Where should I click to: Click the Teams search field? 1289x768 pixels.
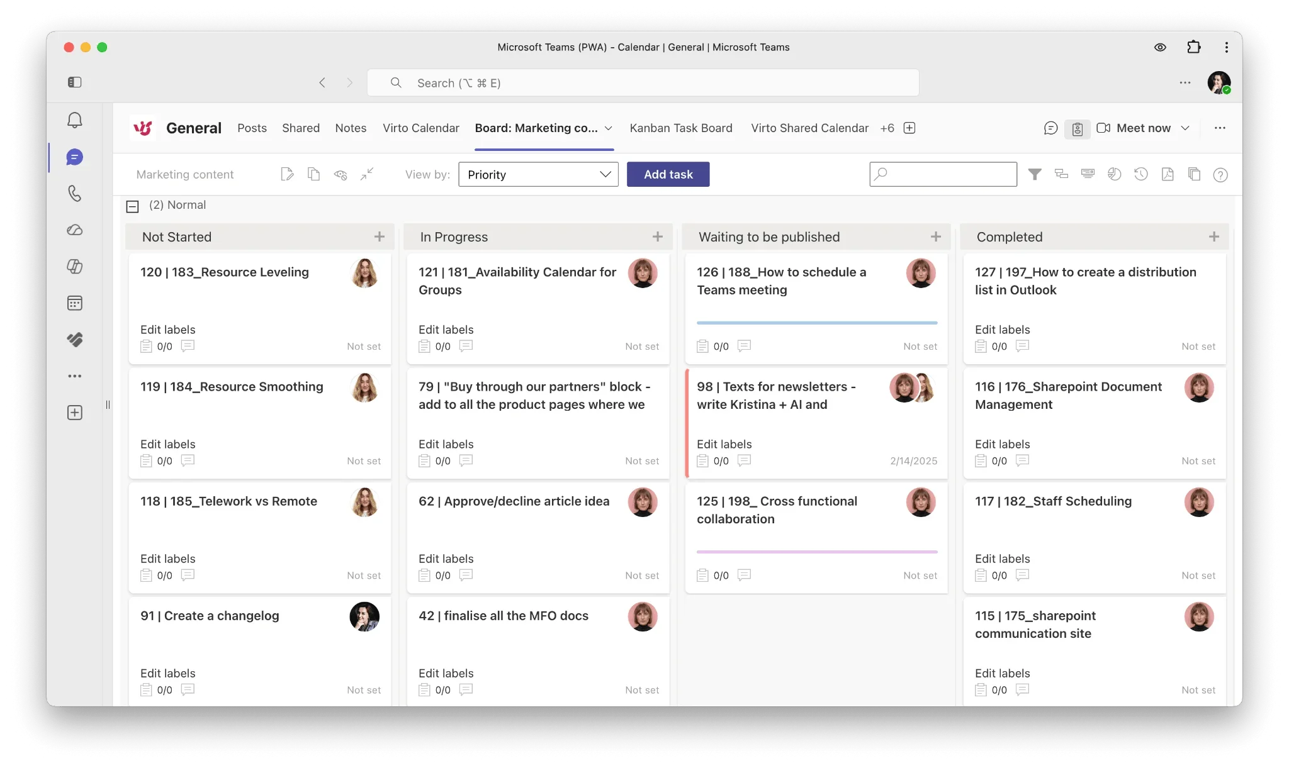coord(643,82)
